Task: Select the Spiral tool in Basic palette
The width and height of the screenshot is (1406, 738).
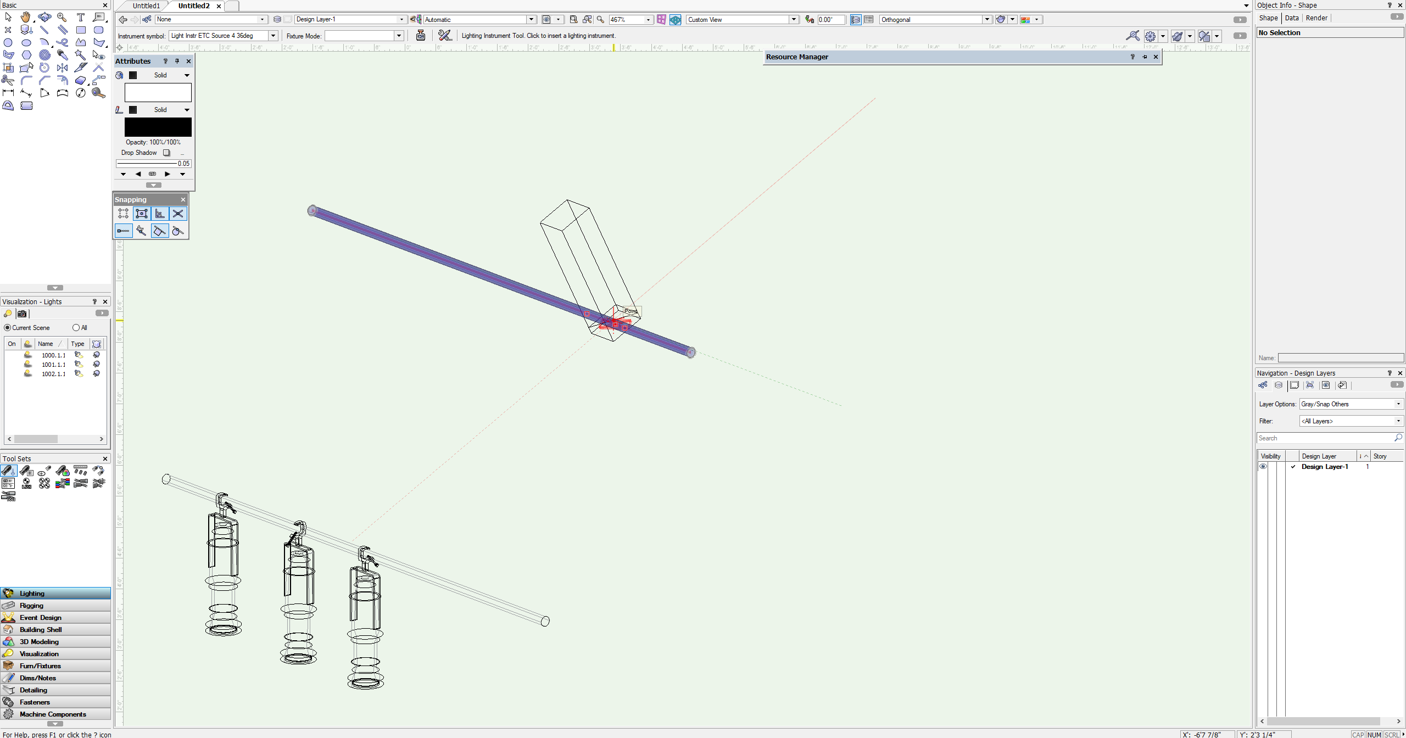Action: [44, 54]
